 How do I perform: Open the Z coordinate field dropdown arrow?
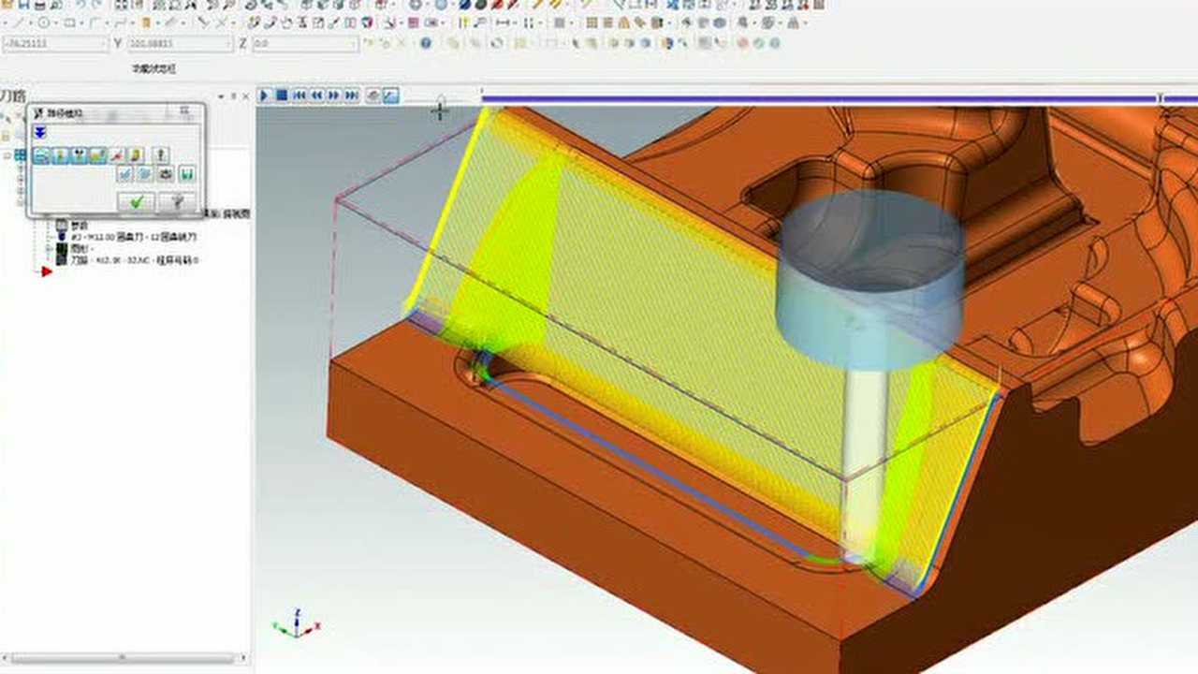[354, 43]
